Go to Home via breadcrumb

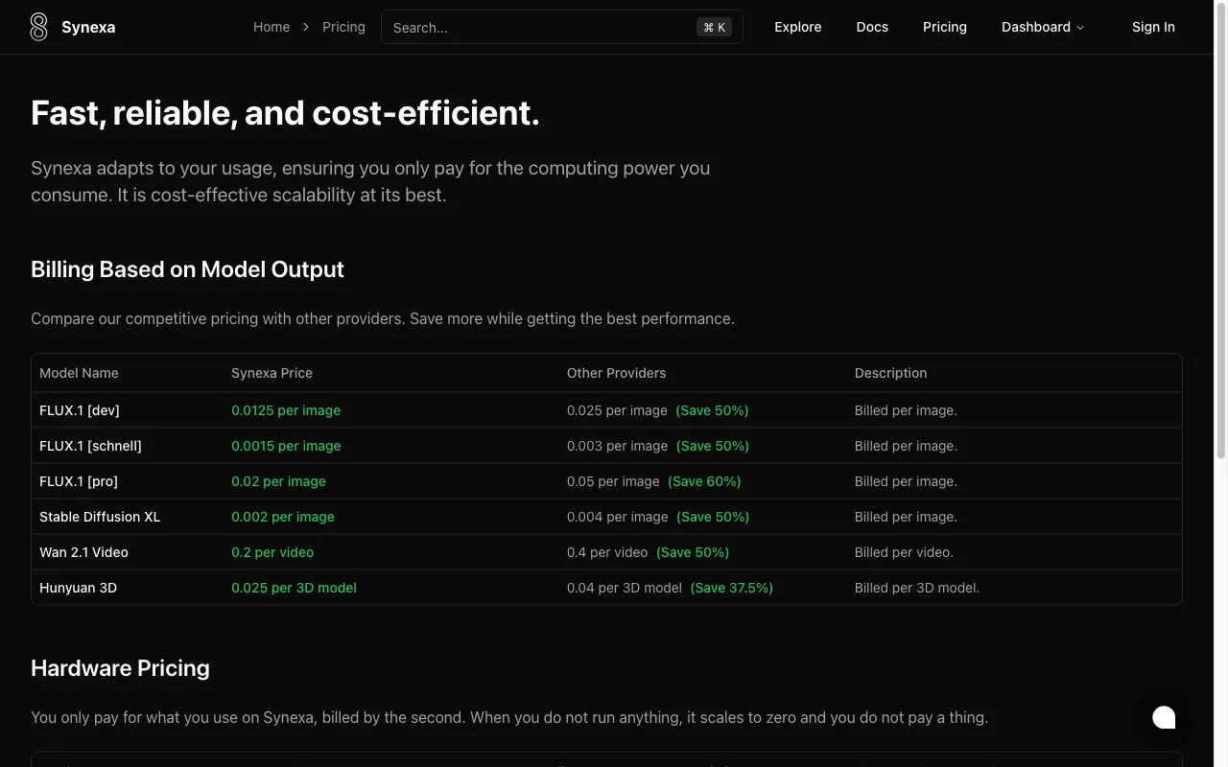click(x=272, y=27)
